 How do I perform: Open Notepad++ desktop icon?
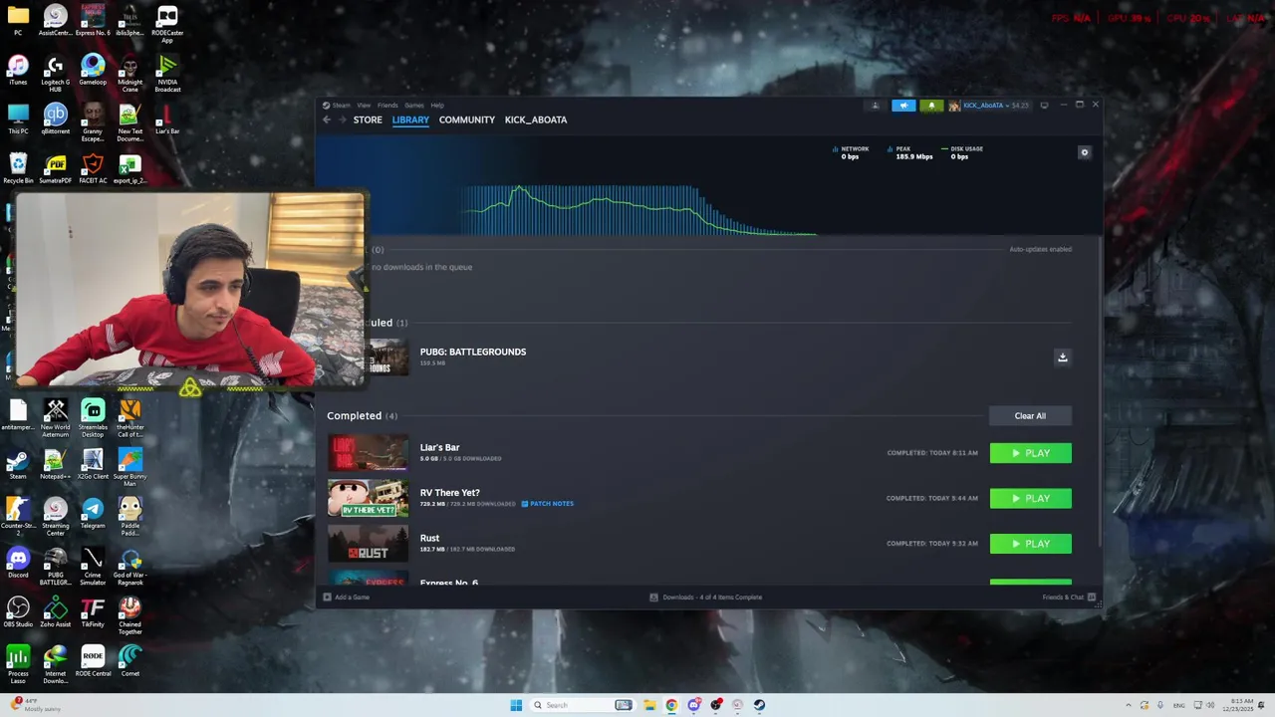55,463
